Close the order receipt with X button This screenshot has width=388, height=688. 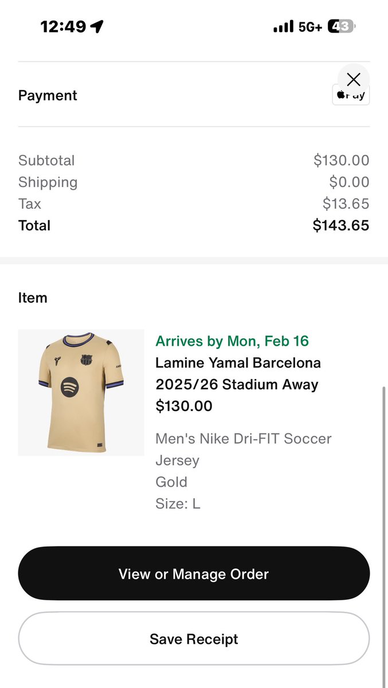[x=354, y=80]
